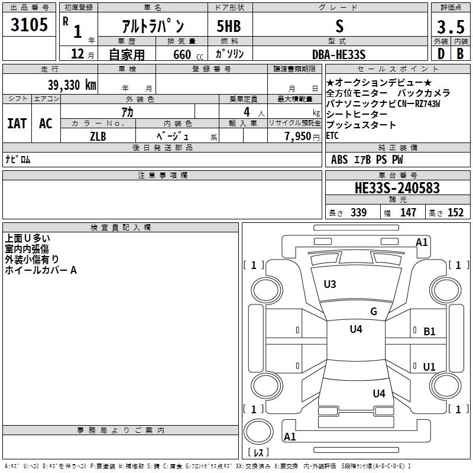Click G mark on the windshield
Image resolution: width=473 pixels, height=473 pixels.
[x=374, y=312]
